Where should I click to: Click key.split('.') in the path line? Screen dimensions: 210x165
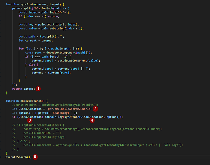(51, 37)
